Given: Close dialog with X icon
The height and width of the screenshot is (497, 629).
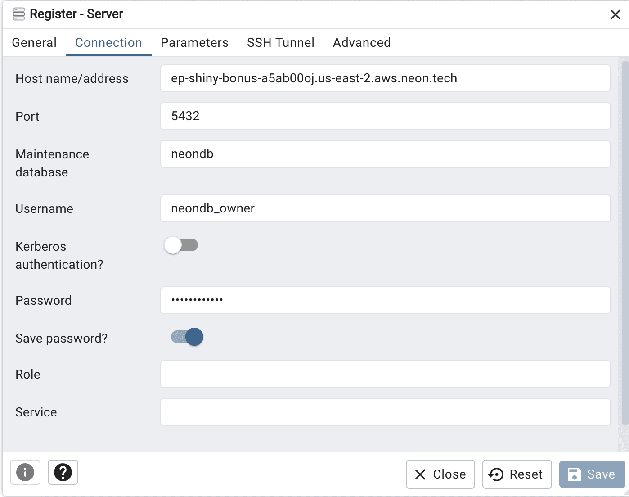Looking at the screenshot, I should [616, 14].
